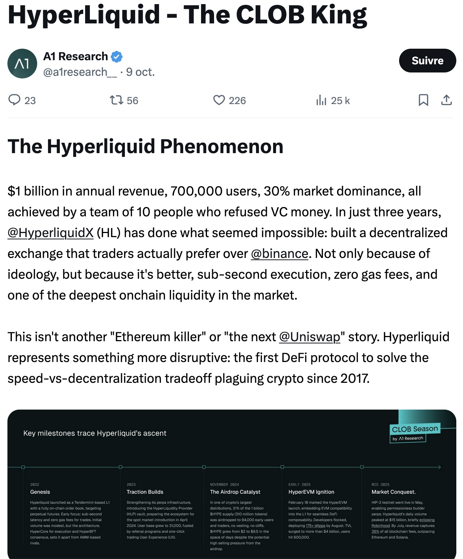This screenshot has height=559, width=463.
Task: Open the @Uniswap mention link
Action: pos(310,337)
